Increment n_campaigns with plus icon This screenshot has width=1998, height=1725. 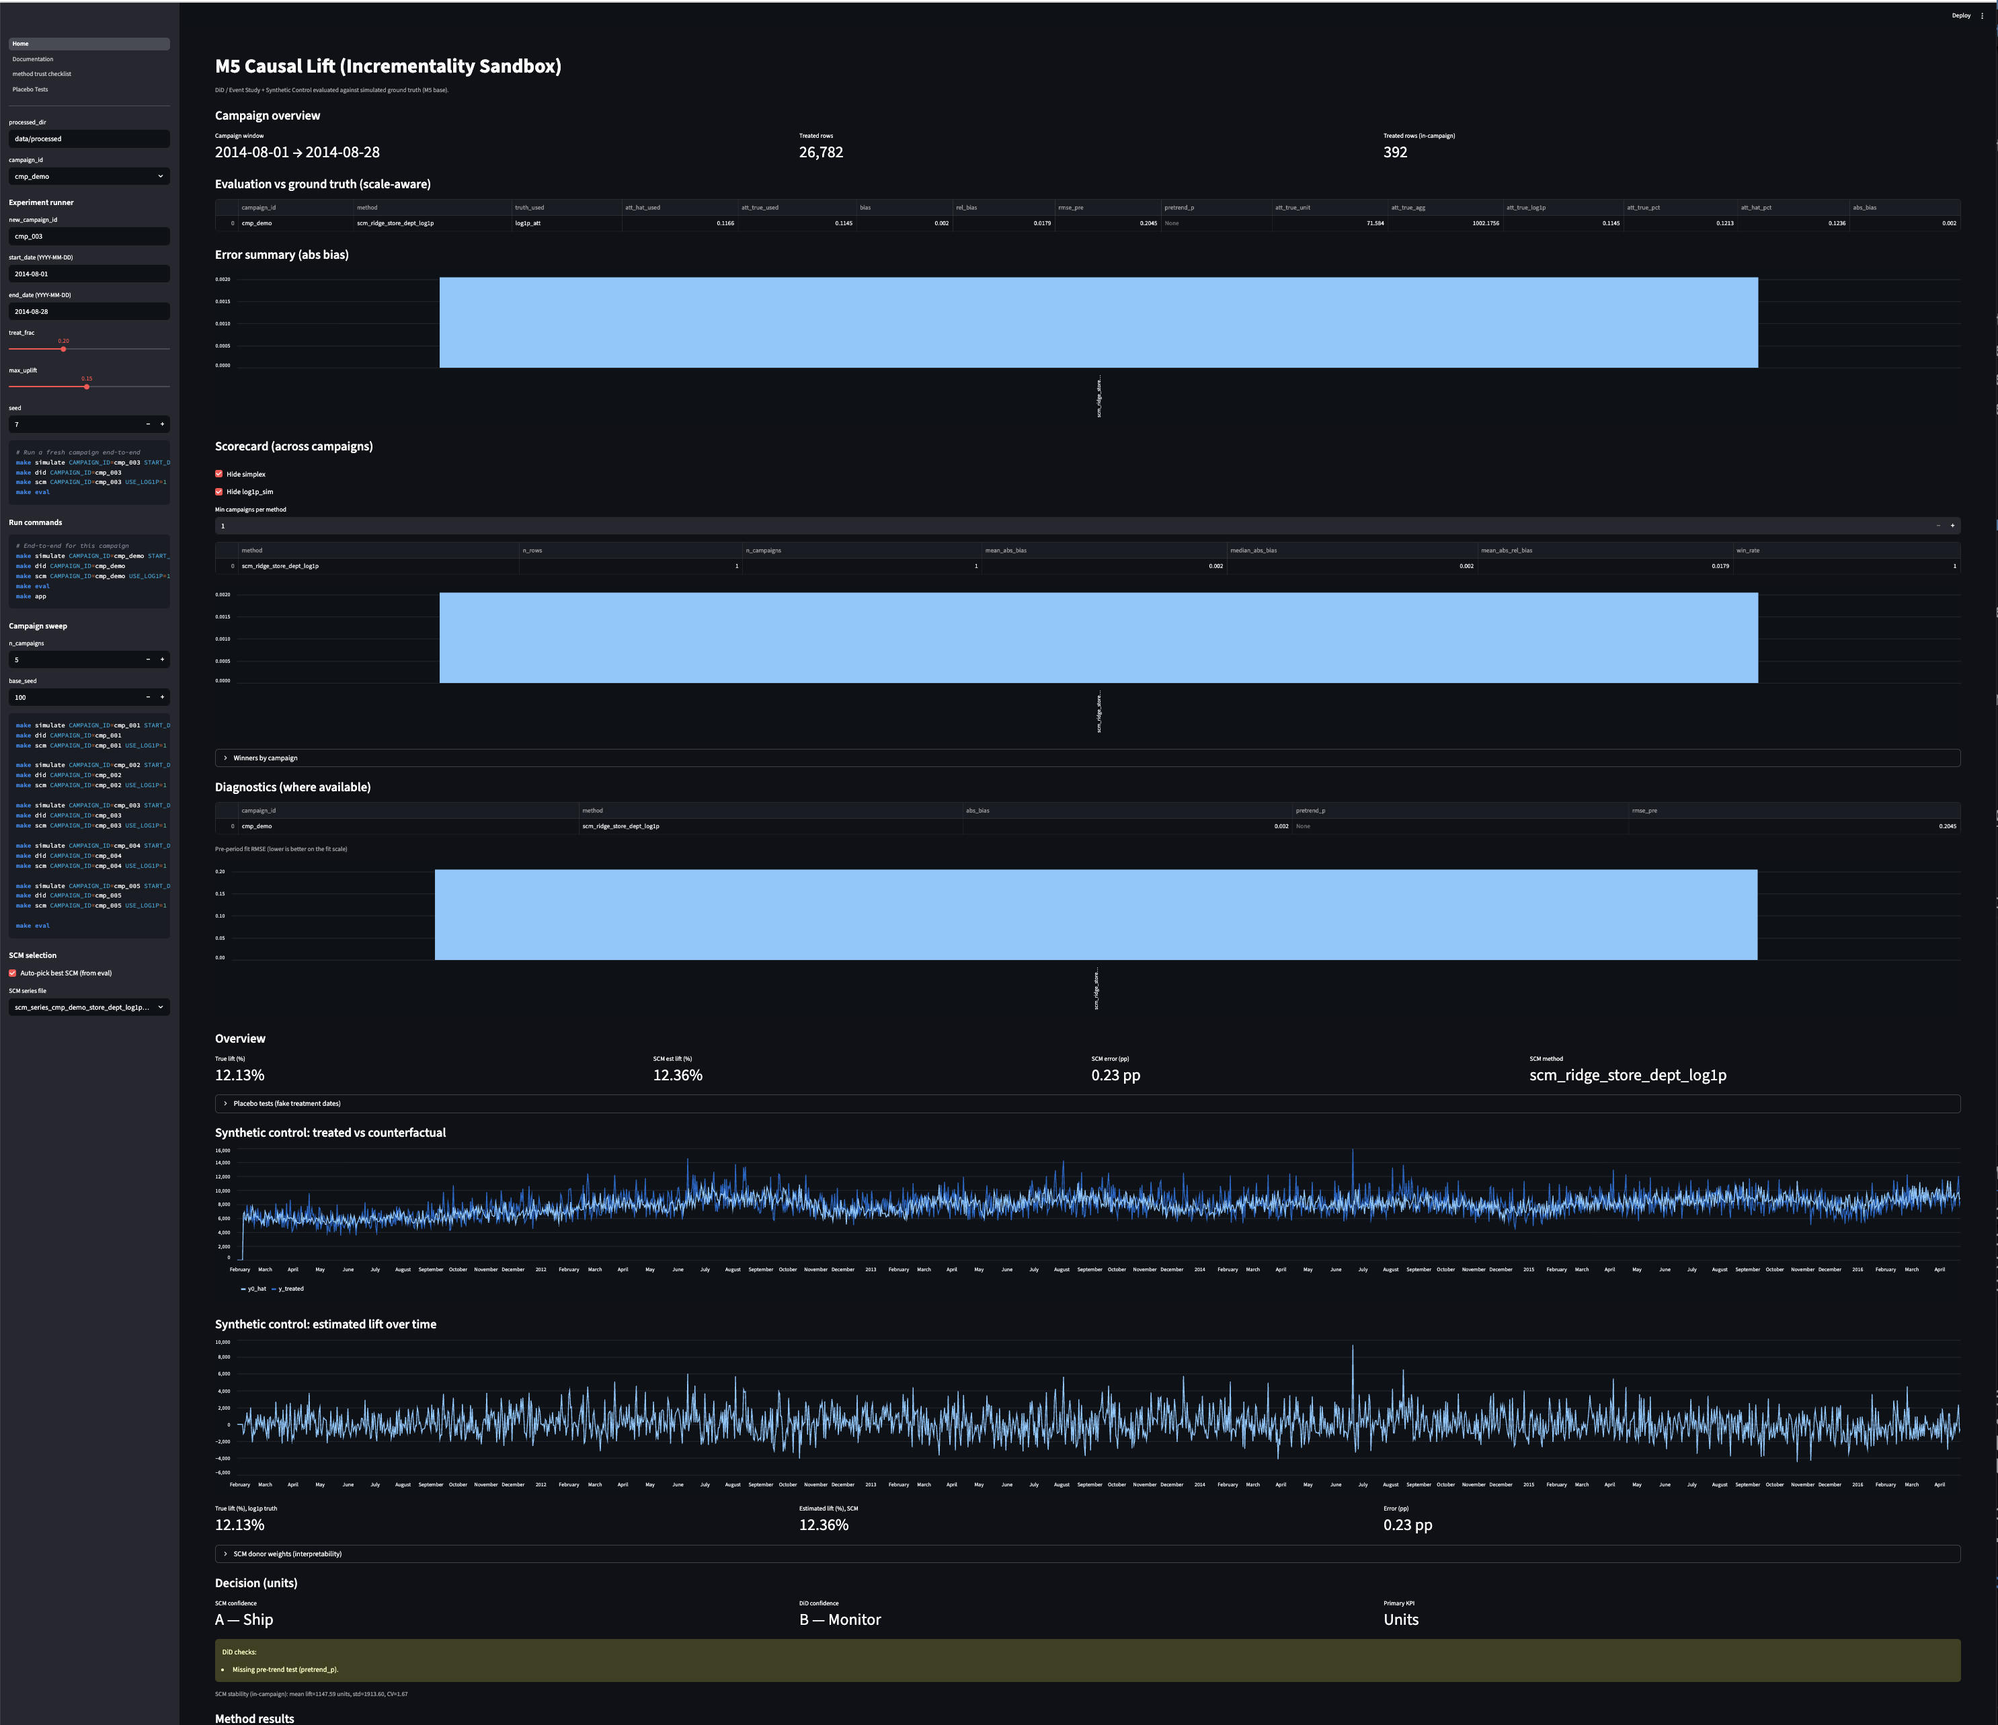(162, 659)
